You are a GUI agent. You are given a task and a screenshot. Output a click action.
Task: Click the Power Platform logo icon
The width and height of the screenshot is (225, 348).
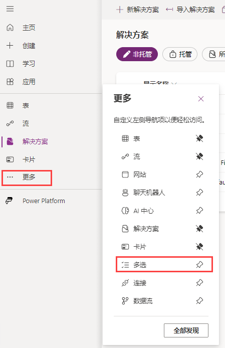click(9, 201)
